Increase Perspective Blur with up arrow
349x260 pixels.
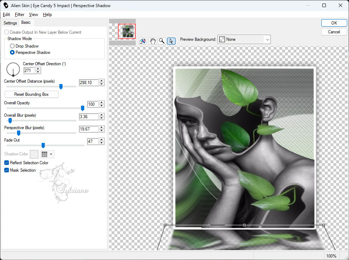[x=102, y=128]
